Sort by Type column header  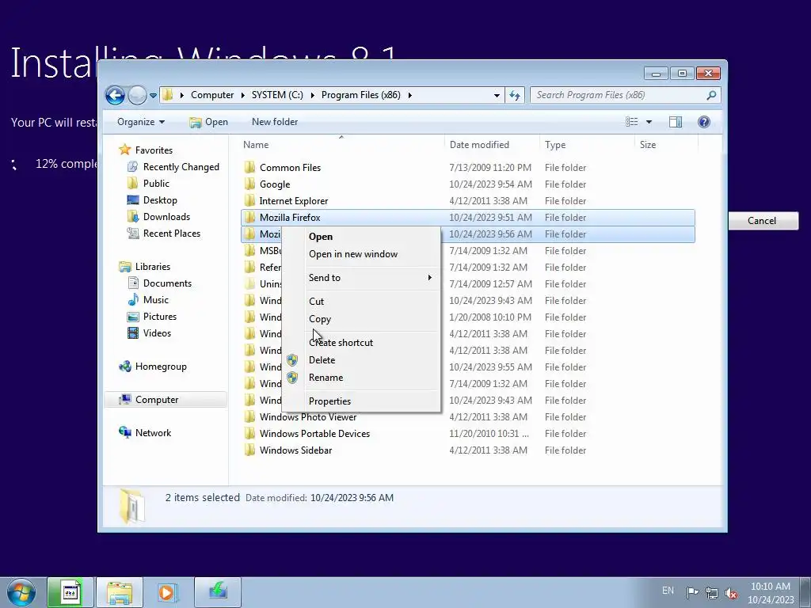coord(587,145)
